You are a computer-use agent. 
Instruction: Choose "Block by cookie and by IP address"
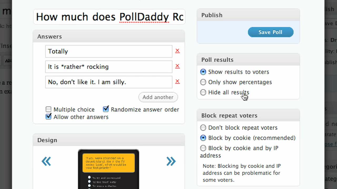point(203,148)
